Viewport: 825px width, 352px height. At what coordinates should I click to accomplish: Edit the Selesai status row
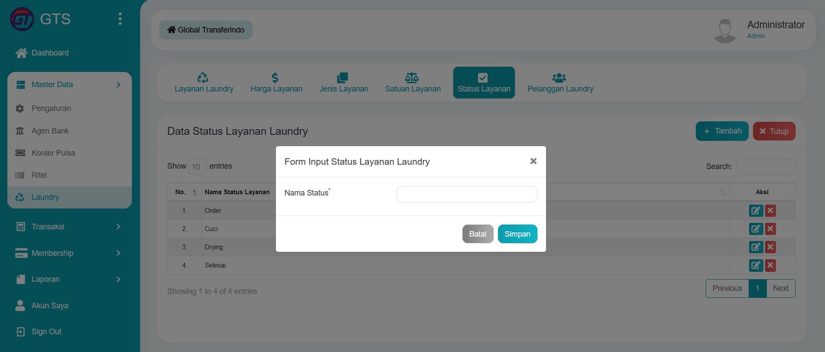coord(756,265)
